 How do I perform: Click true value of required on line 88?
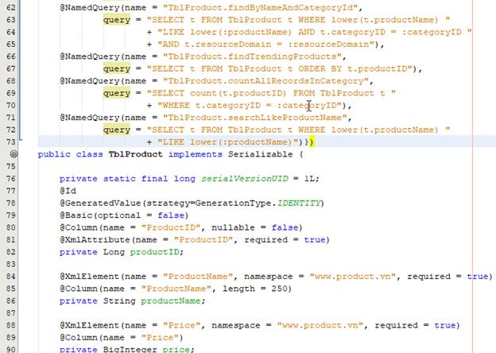coord(445,325)
